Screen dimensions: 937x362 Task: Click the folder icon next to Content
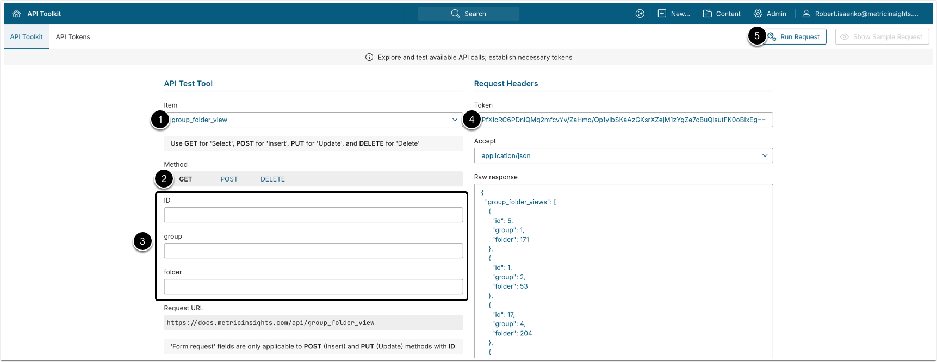pyautogui.click(x=708, y=14)
